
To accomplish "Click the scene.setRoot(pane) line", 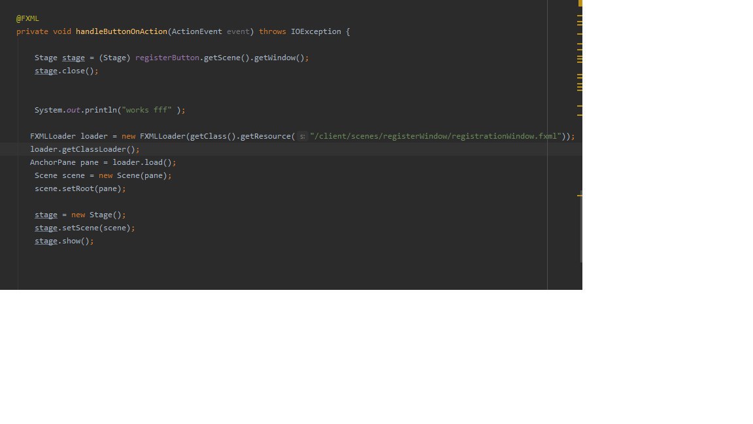I will tap(80, 188).
